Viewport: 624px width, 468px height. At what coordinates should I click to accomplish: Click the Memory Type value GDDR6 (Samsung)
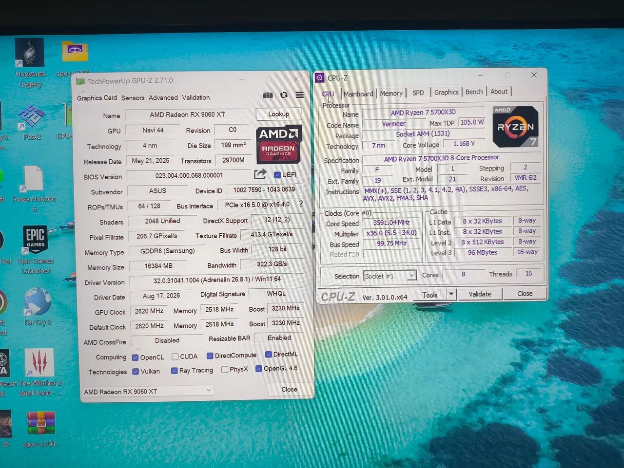[x=167, y=251]
